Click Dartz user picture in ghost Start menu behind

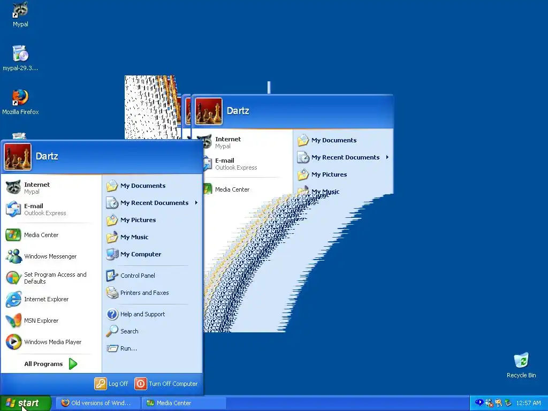tap(209, 111)
